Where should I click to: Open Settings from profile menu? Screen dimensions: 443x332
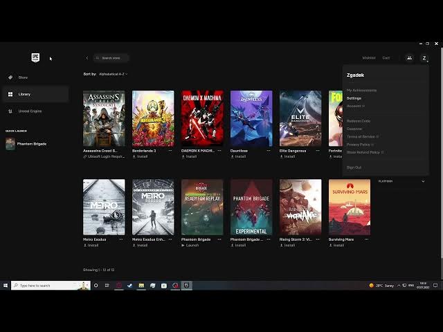tap(354, 98)
